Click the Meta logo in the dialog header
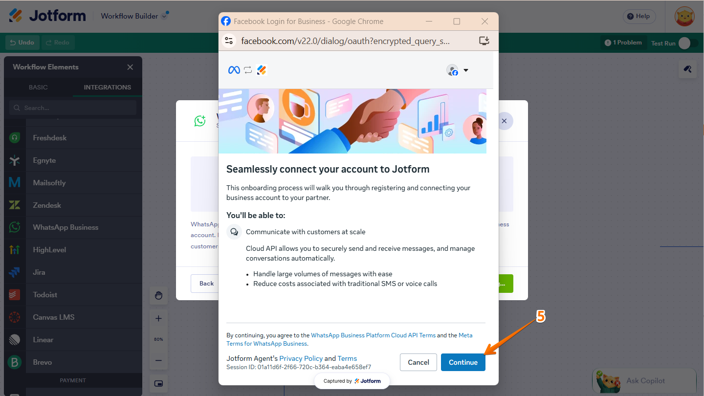This screenshot has width=704, height=396. coord(234,70)
